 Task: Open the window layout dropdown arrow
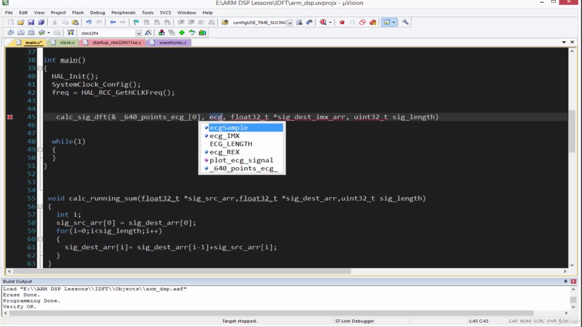[393, 22]
